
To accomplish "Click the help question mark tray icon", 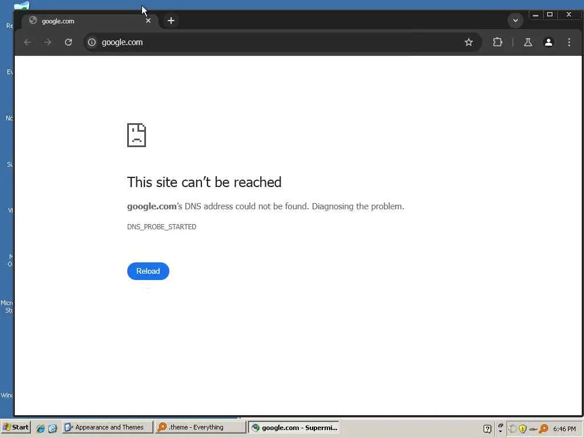I will pyautogui.click(x=487, y=429).
